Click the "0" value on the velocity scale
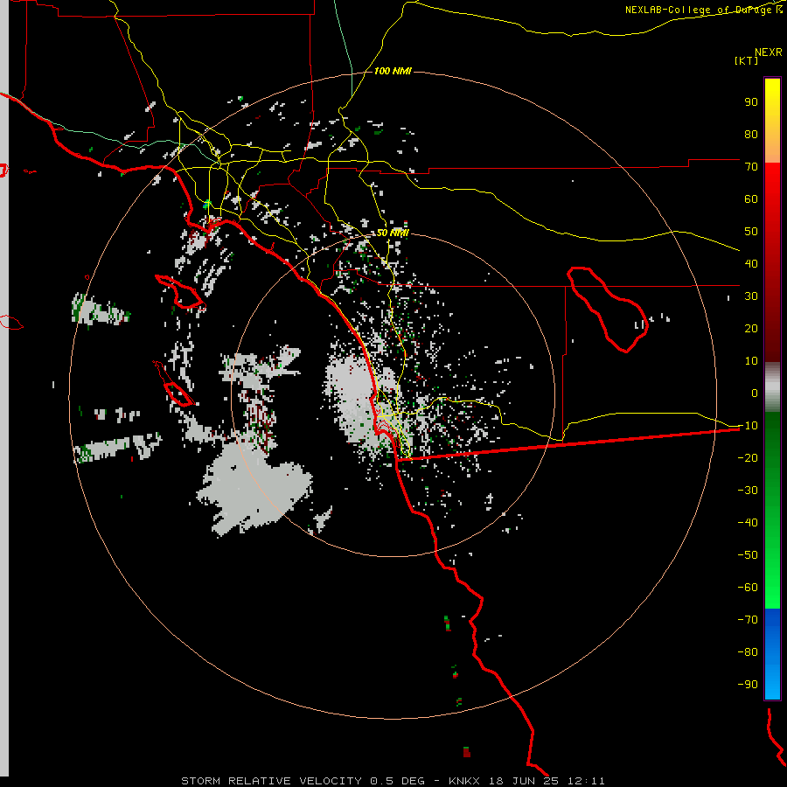The image size is (787, 787). pos(755,393)
